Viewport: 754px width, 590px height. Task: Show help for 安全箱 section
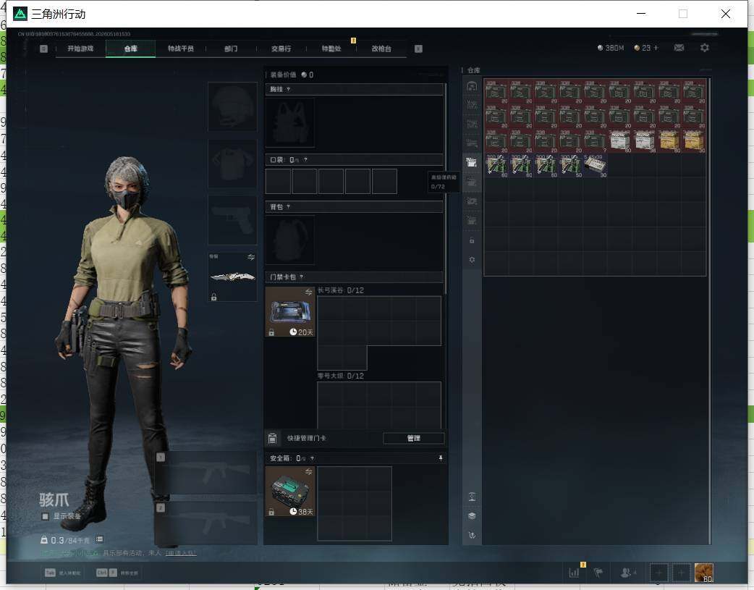312,459
